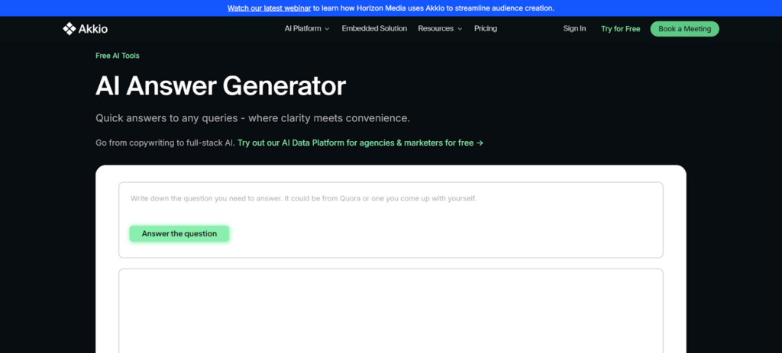Click the Sign In link
The image size is (782, 353).
click(x=574, y=29)
